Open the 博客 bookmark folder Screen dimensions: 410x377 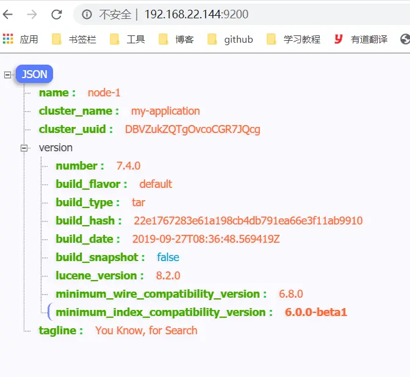pyautogui.click(x=176, y=40)
